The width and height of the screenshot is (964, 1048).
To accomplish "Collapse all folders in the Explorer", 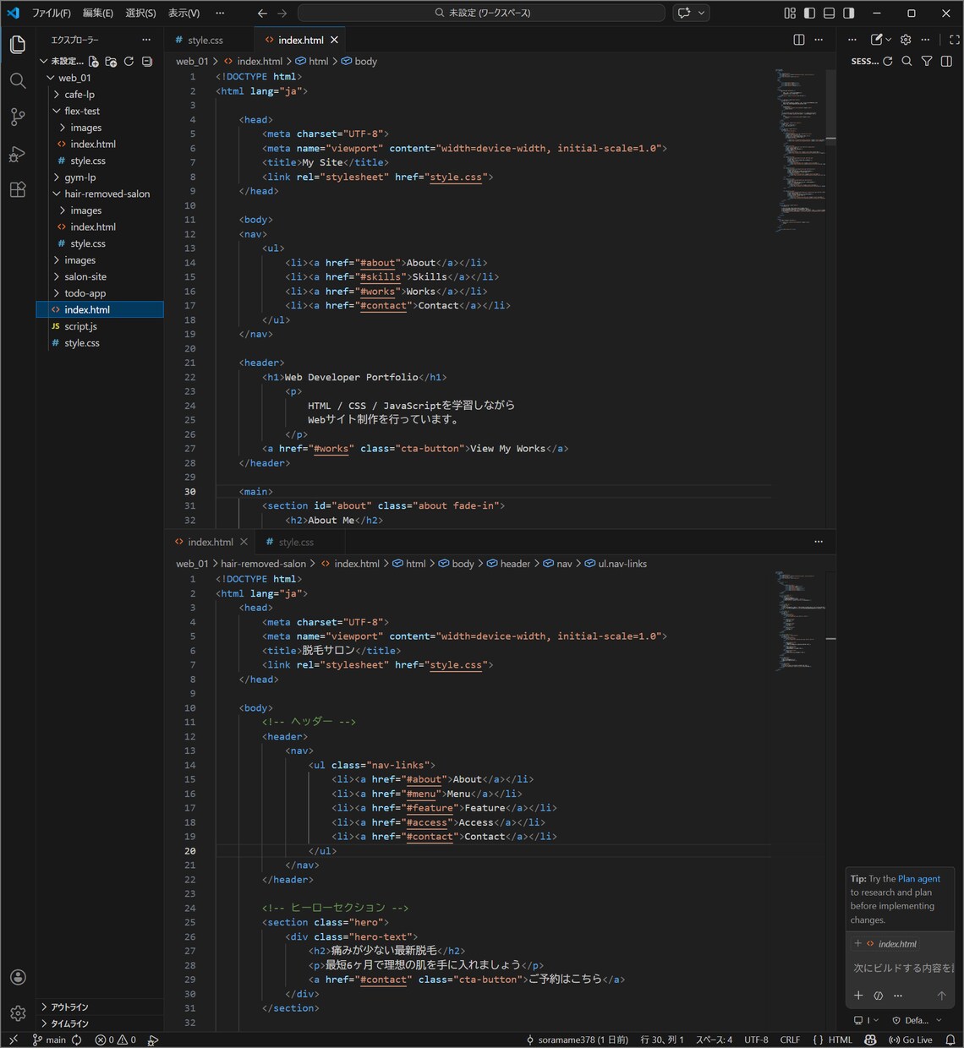I will (147, 62).
